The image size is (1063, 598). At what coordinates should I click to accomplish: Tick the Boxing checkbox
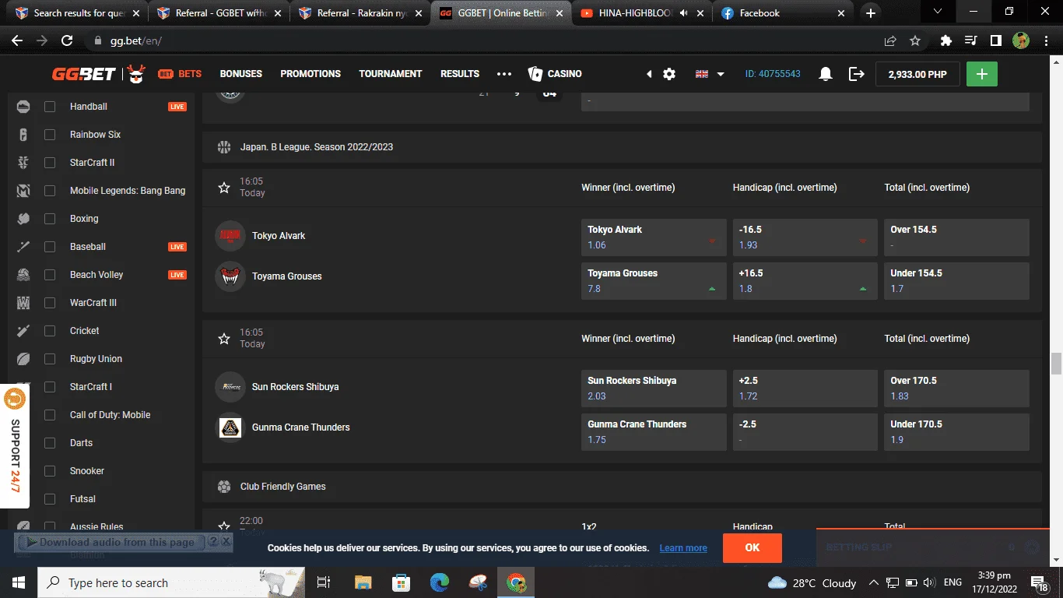50,219
